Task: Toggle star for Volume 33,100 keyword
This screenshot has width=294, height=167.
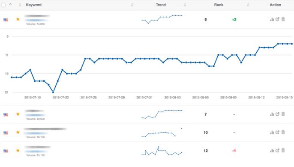Action: [18, 150]
